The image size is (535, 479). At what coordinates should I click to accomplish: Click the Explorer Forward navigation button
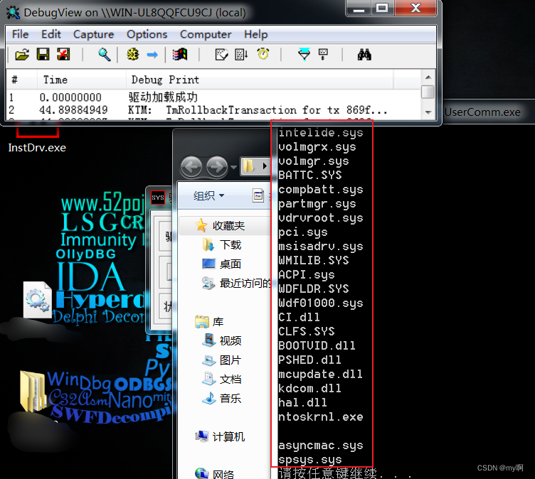tap(217, 167)
